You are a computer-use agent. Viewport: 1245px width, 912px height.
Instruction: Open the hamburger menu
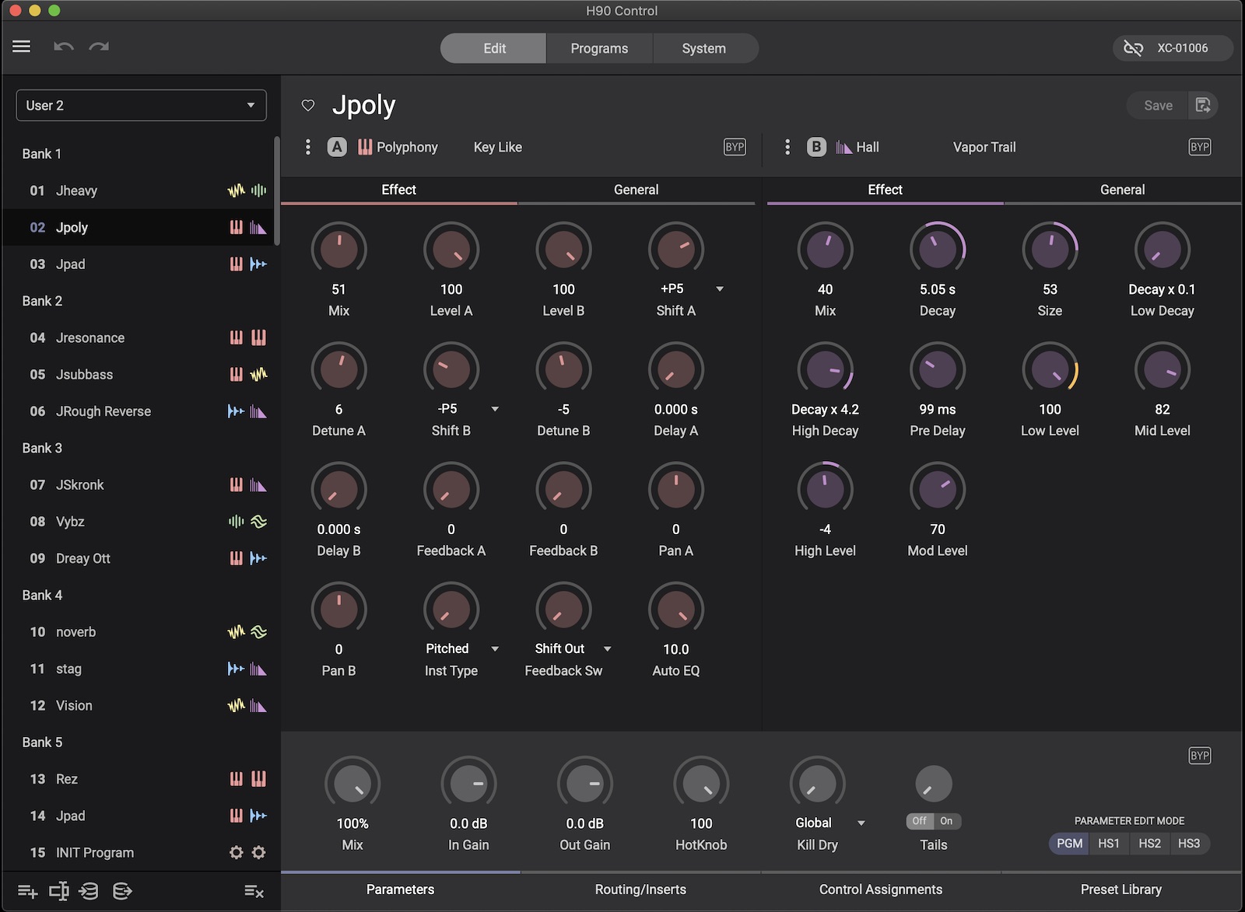22,47
